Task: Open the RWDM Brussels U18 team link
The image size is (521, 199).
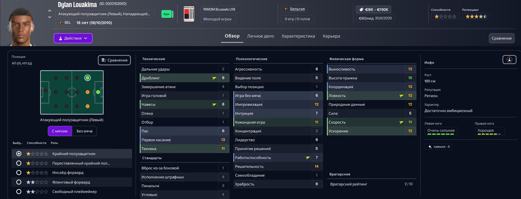Action: (221, 9)
